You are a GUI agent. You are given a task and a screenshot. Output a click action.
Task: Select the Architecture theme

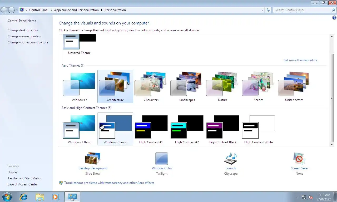115,87
